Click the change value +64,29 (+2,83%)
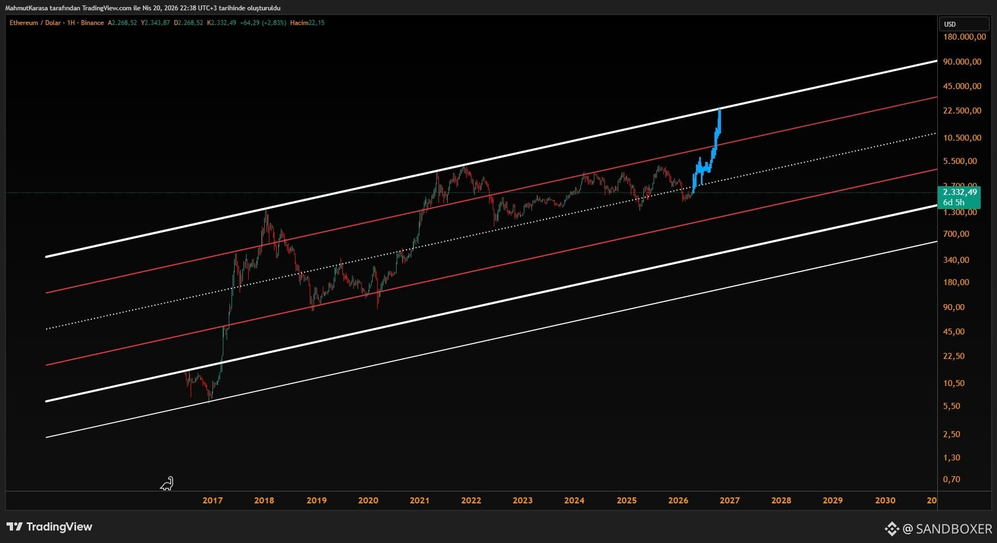 (263, 23)
